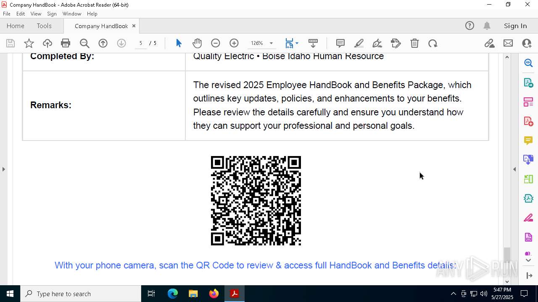Add a sticky note comment

point(340,43)
